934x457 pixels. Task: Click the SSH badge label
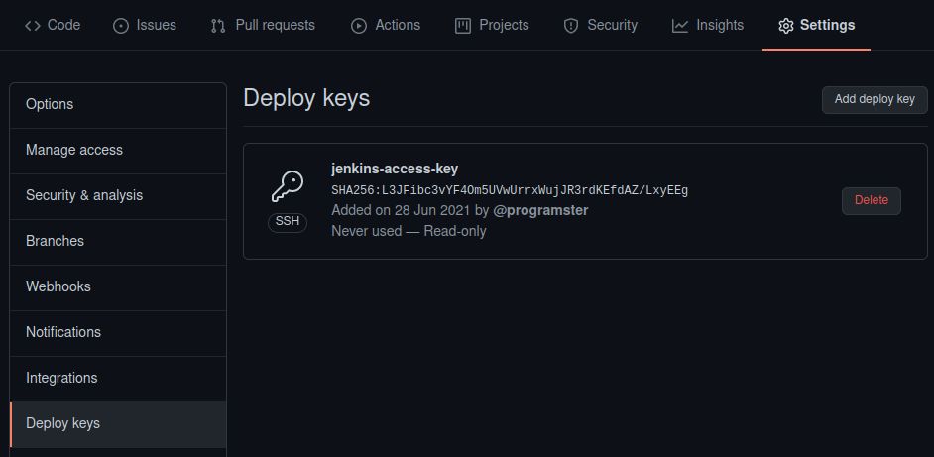pos(287,221)
